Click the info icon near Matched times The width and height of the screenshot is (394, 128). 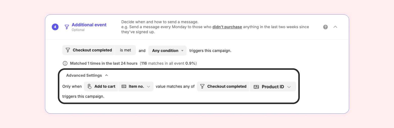65,63
